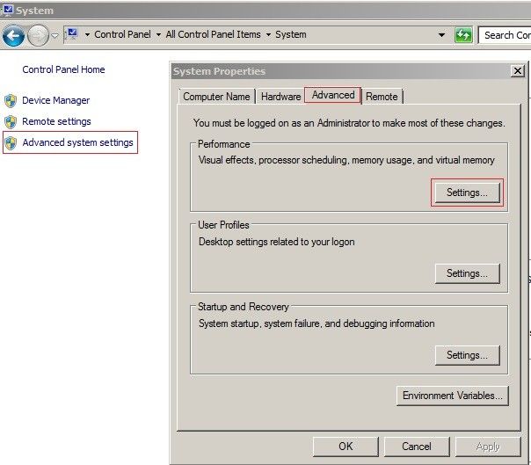Click Cancel in System Properties
The height and width of the screenshot is (465, 531).
pyautogui.click(x=417, y=447)
